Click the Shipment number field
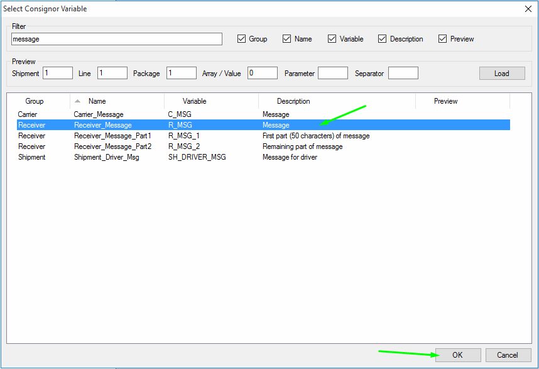 pos(57,73)
